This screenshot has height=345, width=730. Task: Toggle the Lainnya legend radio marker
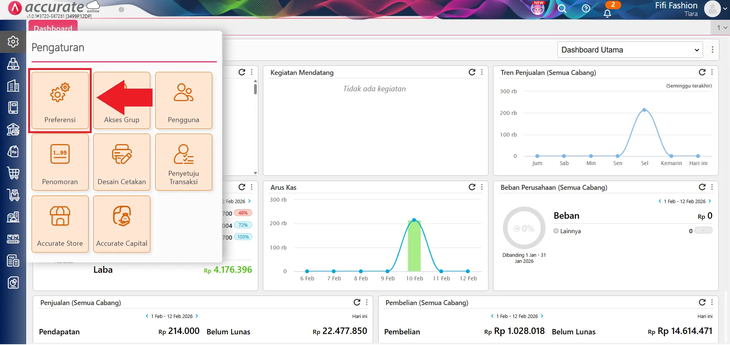[556, 231]
